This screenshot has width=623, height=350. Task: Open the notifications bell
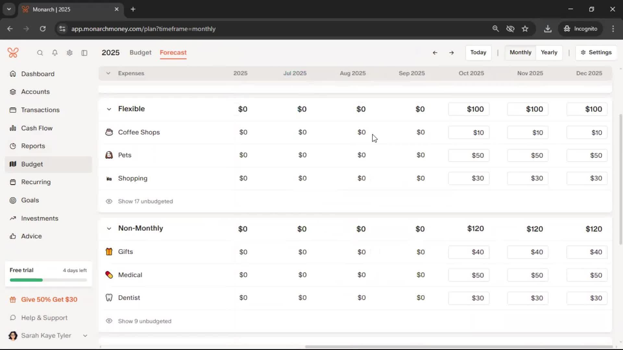click(x=55, y=53)
